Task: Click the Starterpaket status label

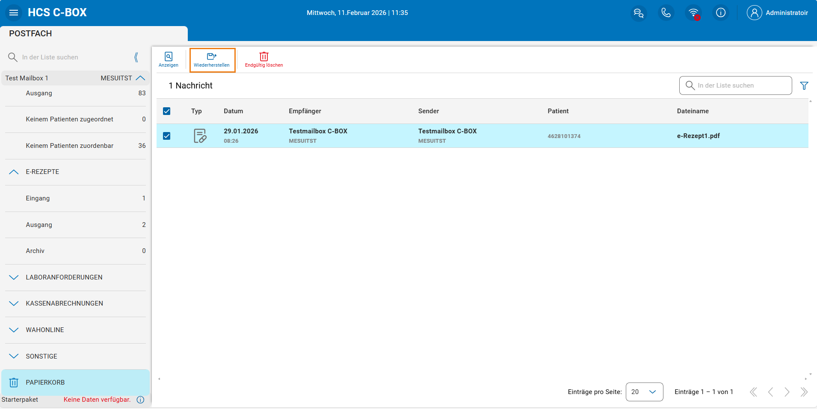Action: coord(20,400)
